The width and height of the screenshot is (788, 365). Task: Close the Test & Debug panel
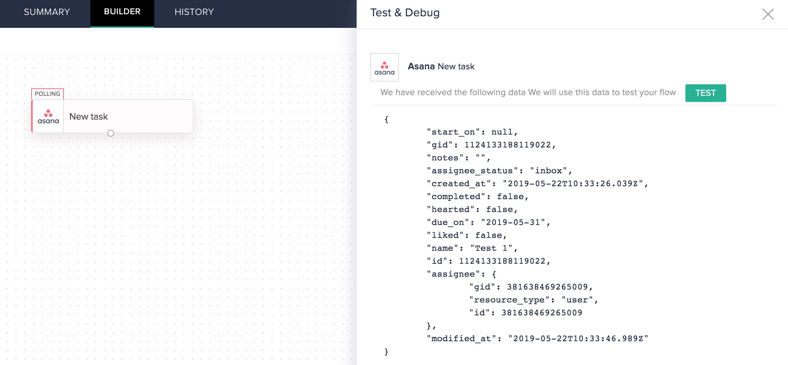coord(768,14)
